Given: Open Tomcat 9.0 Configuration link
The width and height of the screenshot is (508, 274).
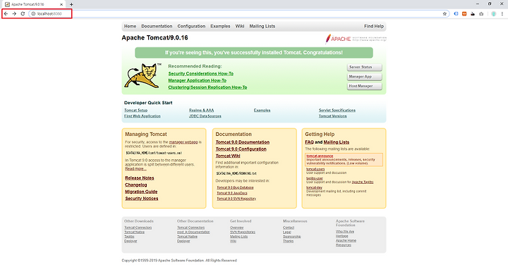Looking at the screenshot, I should pyautogui.click(x=241, y=149).
